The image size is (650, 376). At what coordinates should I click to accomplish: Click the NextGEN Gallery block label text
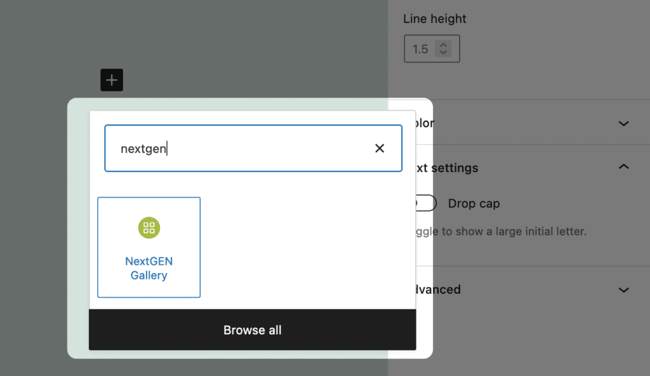pyautogui.click(x=149, y=268)
